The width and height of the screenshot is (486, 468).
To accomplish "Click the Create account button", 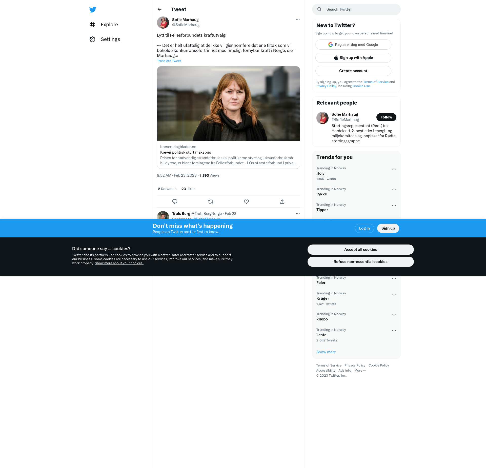I will pyautogui.click(x=353, y=71).
